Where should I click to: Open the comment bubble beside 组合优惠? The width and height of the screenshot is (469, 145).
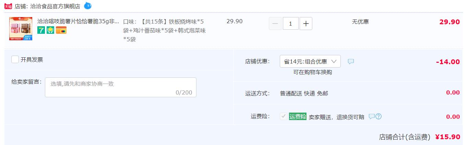point(351,61)
